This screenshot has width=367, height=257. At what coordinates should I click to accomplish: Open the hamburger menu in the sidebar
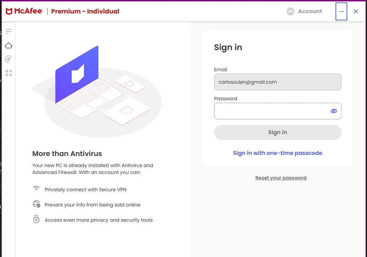point(9,31)
